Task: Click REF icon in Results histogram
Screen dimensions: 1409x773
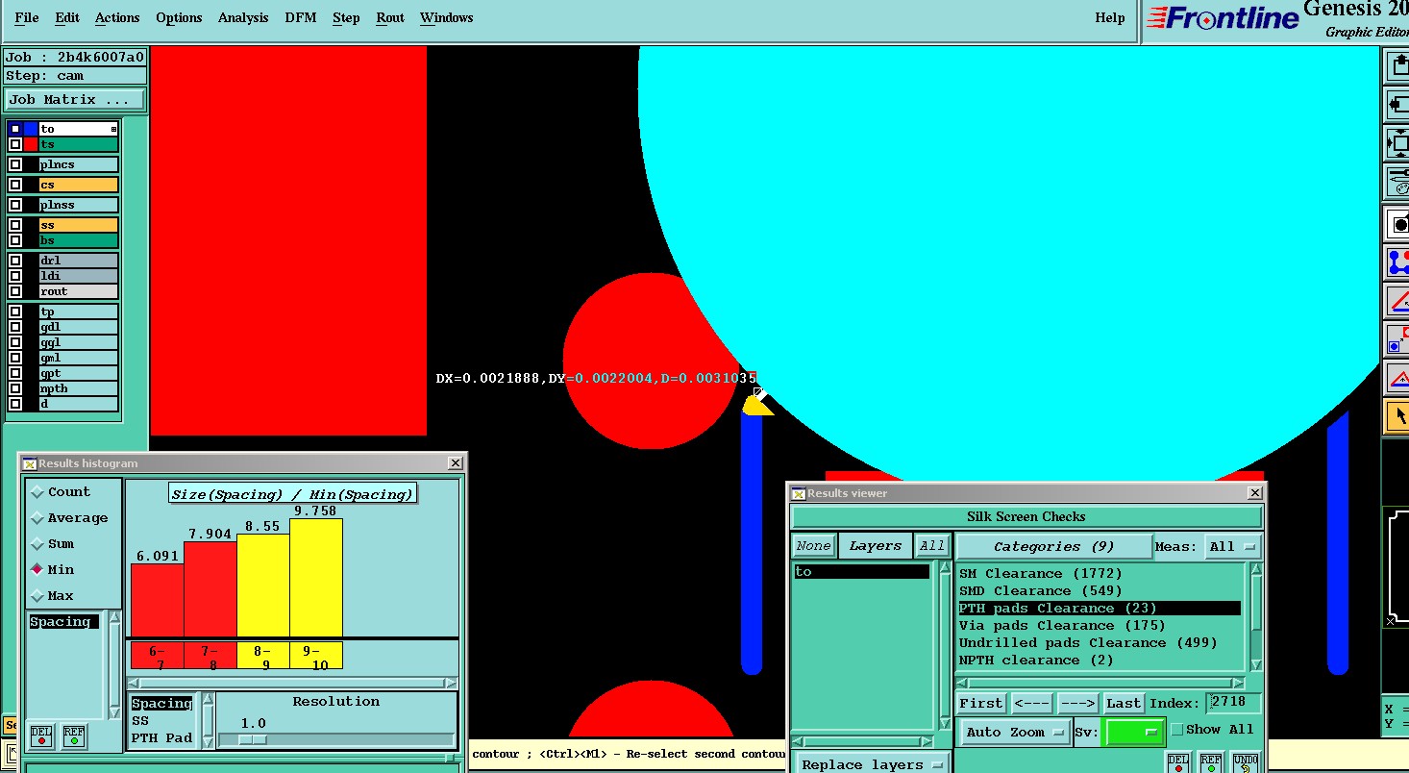Action: [x=74, y=736]
